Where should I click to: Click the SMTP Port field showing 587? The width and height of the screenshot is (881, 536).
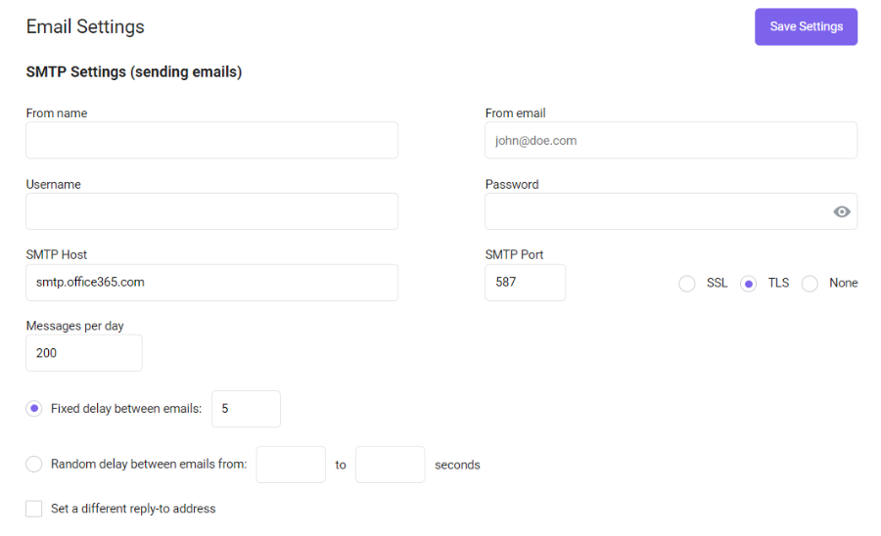coord(526,283)
